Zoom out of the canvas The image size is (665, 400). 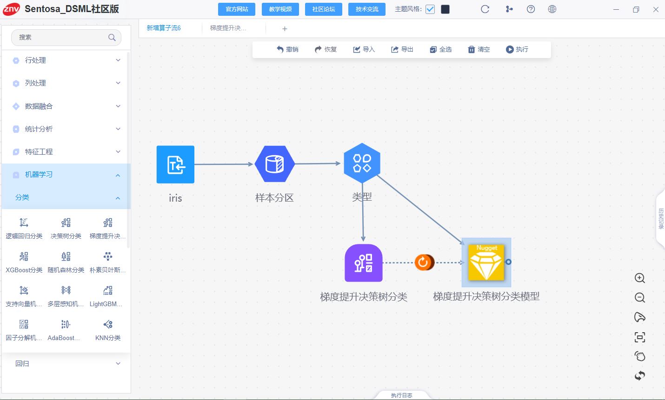(640, 298)
